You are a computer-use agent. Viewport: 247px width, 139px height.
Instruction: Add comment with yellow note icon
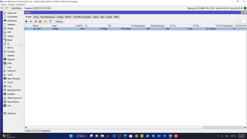point(46,22)
